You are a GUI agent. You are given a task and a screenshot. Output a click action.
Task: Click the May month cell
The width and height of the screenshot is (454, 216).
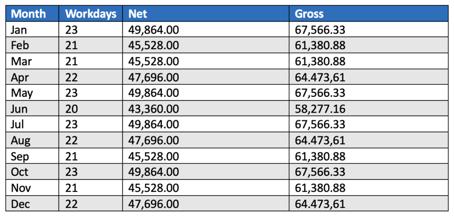[22, 93]
